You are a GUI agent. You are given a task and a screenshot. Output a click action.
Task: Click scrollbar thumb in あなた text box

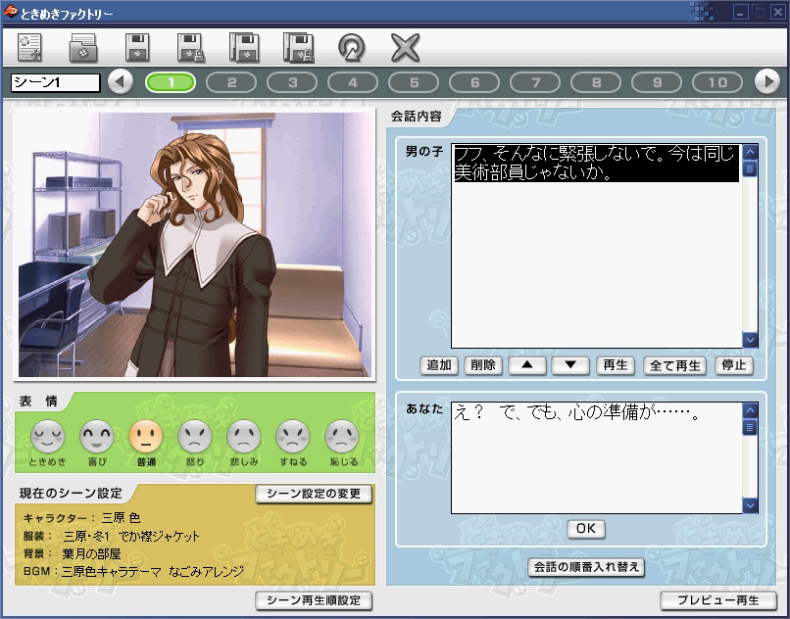point(750,427)
